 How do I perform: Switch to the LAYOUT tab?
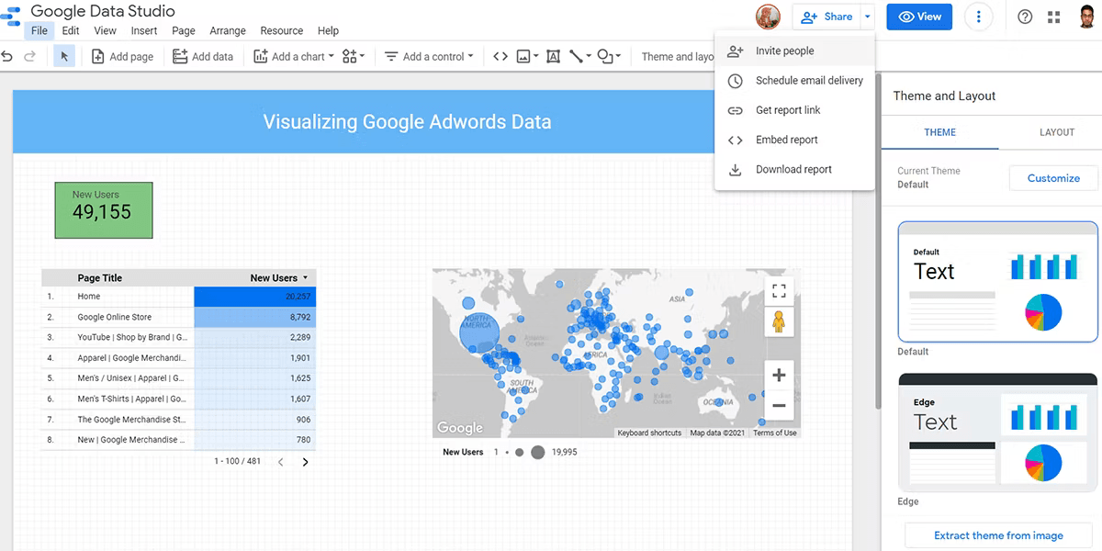pos(1057,132)
